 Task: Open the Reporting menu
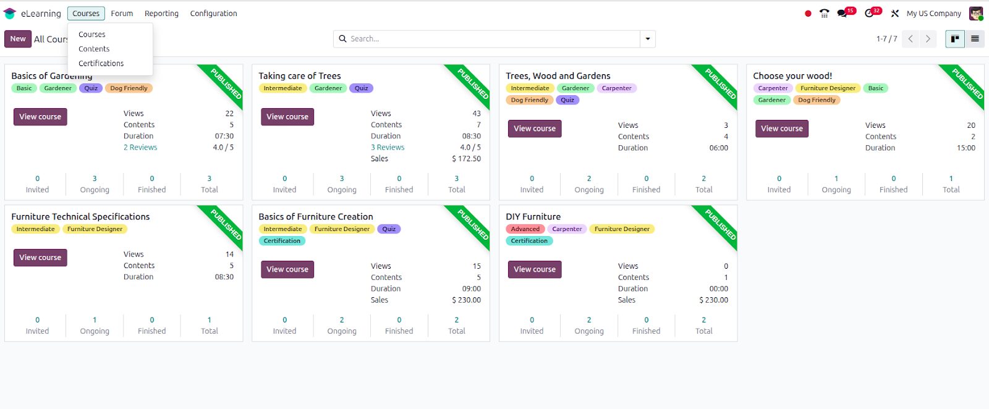pyautogui.click(x=161, y=14)
